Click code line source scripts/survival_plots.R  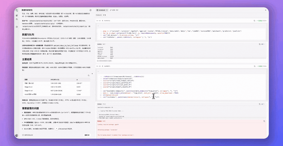coord(117,85)
